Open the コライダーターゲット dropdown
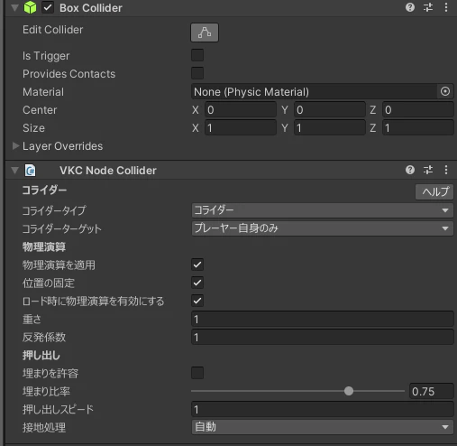This screenshot has width=457, height=446. (x=323, y=228)
